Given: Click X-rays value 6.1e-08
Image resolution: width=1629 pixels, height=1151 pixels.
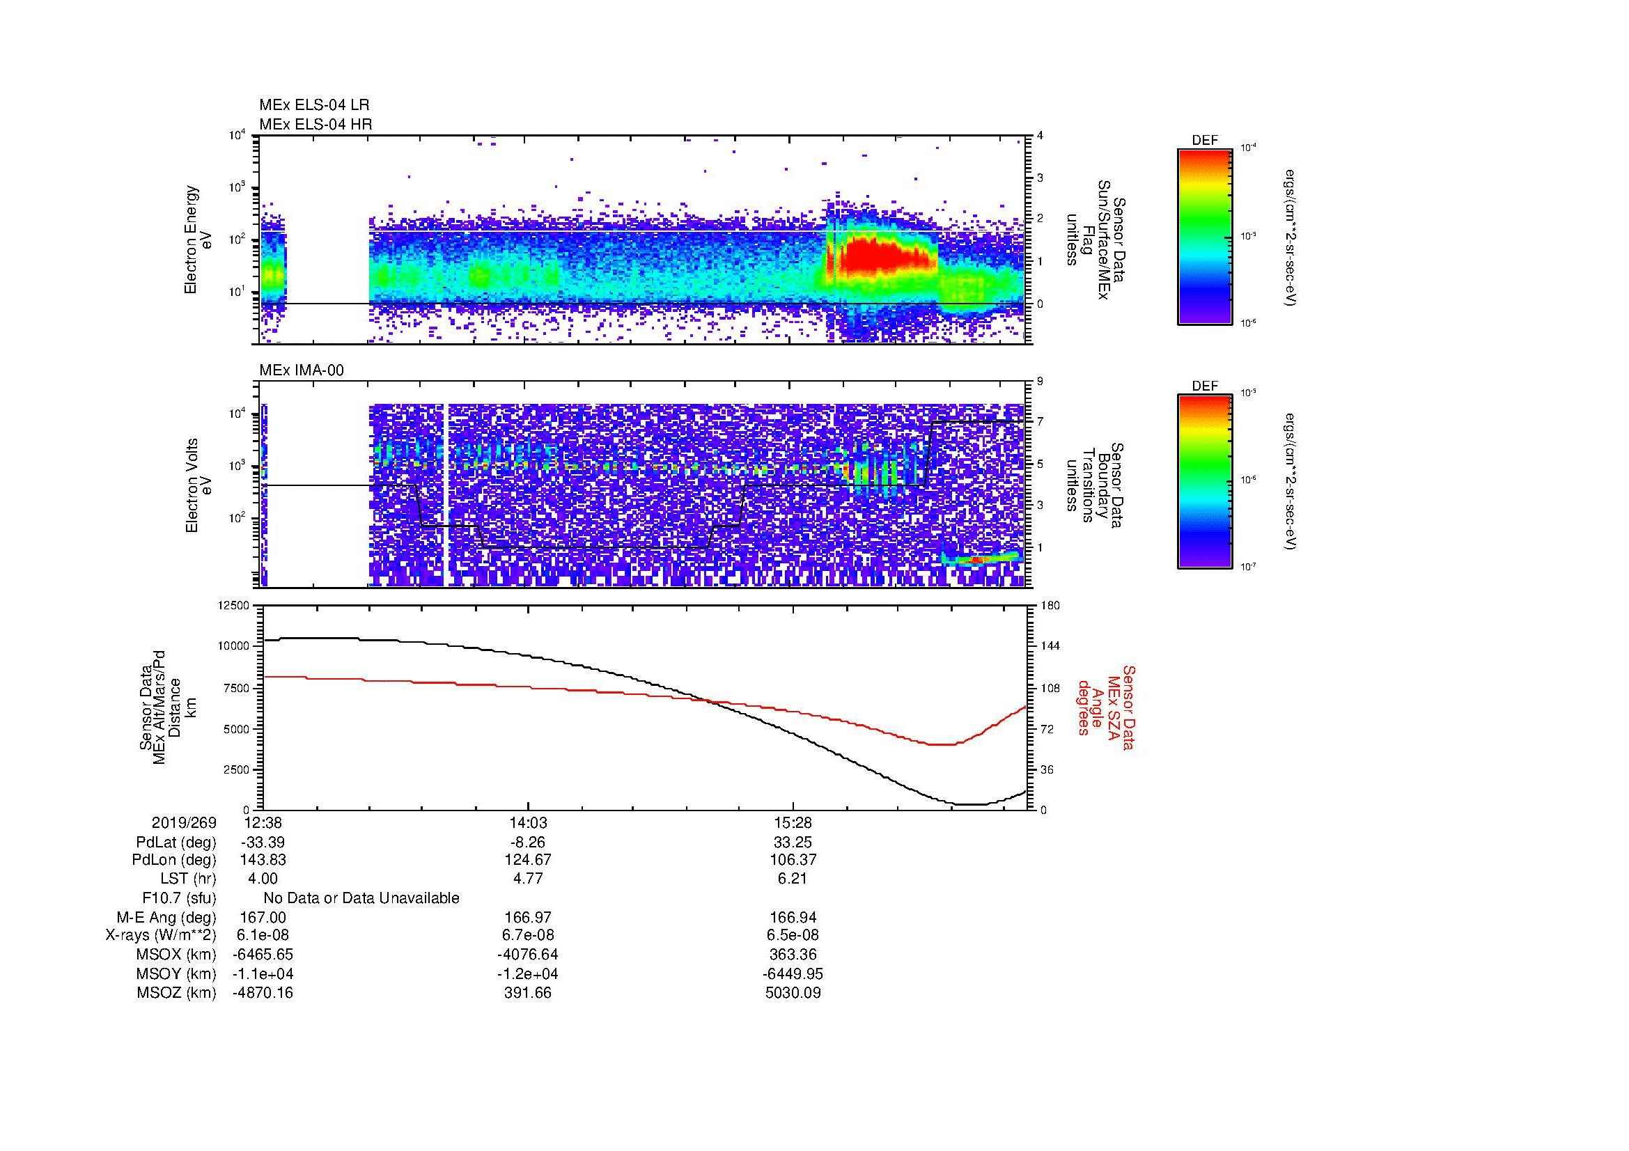Looking at the screenshot, I should 263,935.
